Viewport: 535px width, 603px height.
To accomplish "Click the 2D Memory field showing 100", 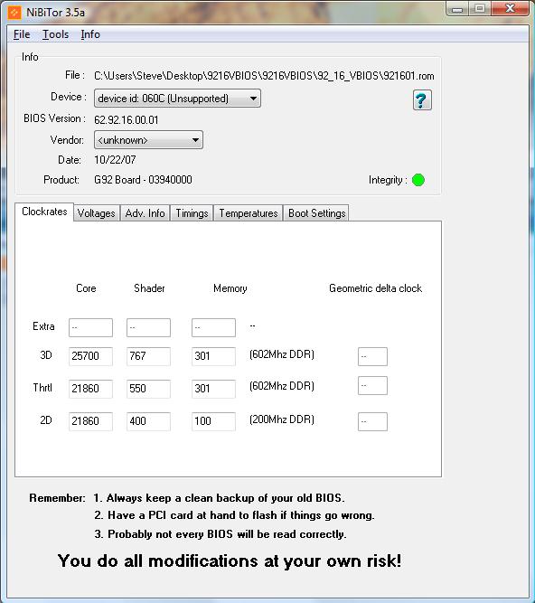I will (213, 421).
